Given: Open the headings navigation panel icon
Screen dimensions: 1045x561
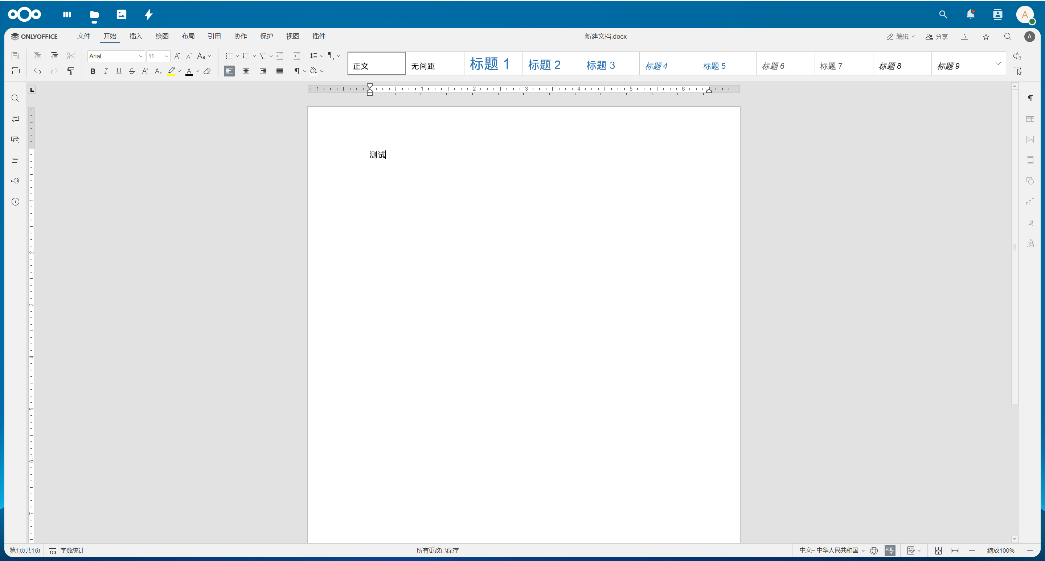Looking at the screenshot, I should click(x=15, y=161).
